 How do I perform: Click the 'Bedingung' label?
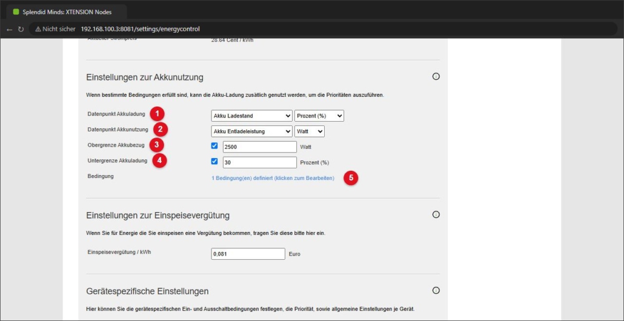(101, 176)
